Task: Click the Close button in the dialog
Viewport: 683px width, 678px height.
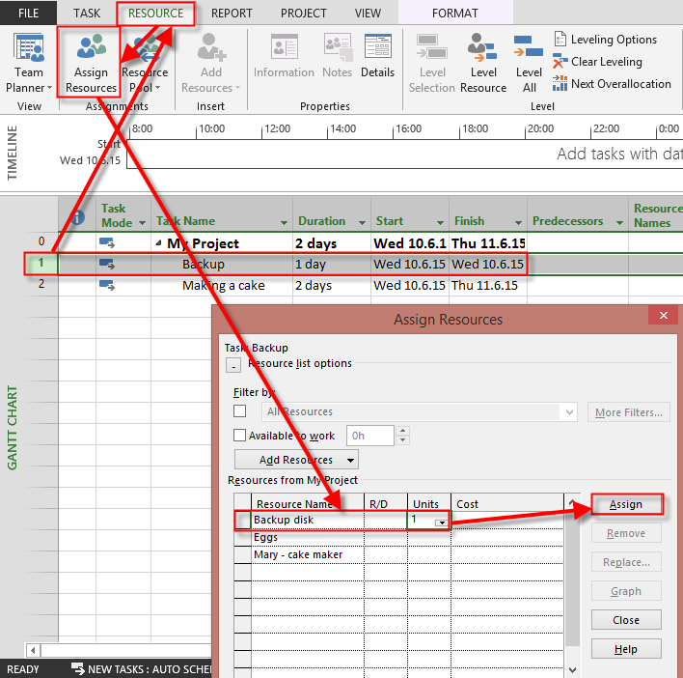Action: [x=626, y=620]
